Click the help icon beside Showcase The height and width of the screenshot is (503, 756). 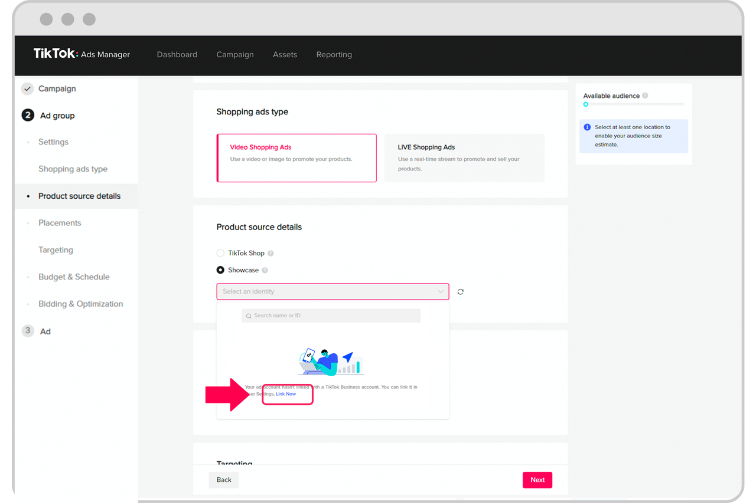point(265,271)
